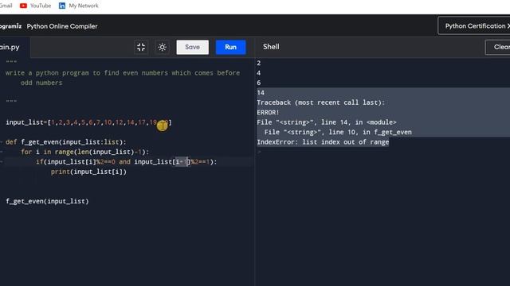Toggle light mode with sun icon
The image size is (510, 286).
(x=162, y=47)
